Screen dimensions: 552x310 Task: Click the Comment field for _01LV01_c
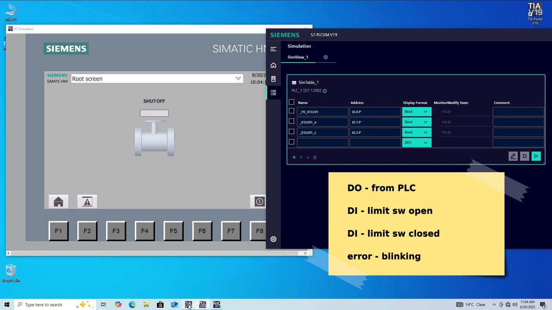pyautogui.click(x=518, y=133)
